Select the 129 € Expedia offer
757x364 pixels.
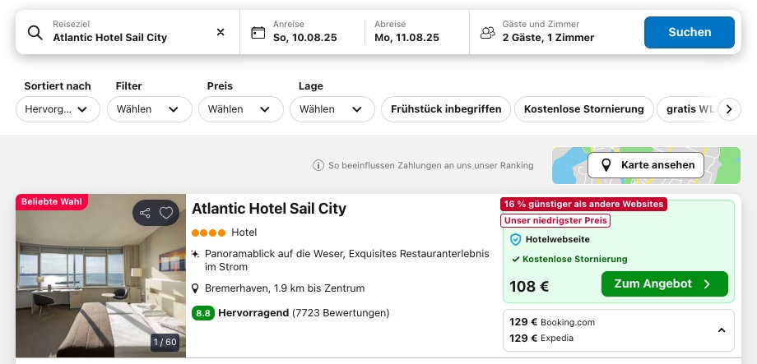pos(541,338)
